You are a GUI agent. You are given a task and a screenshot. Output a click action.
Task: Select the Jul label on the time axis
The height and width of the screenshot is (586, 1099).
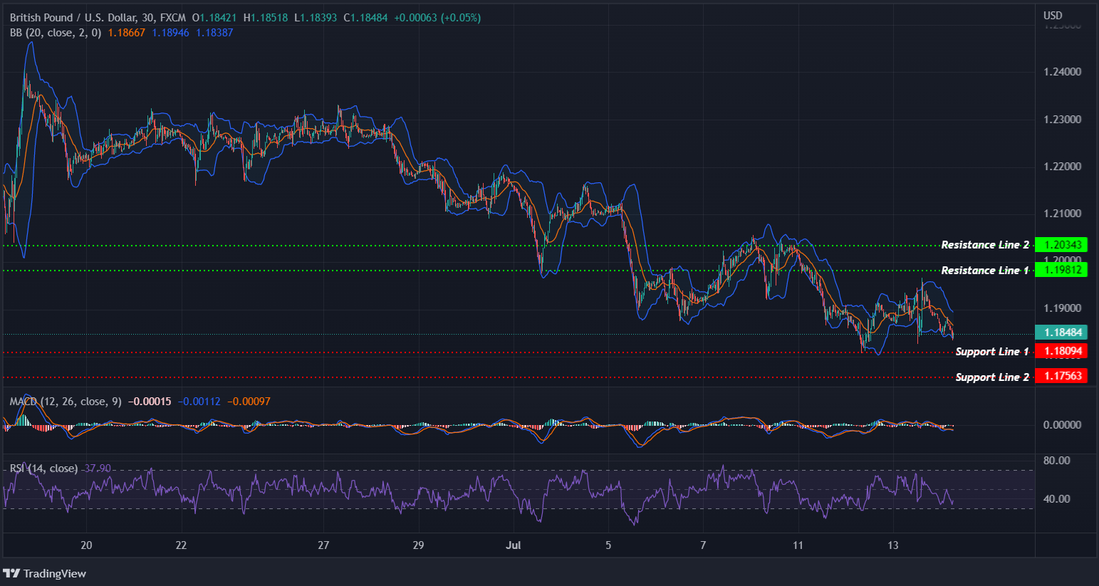pyautogui.click(x=514, y=545)
